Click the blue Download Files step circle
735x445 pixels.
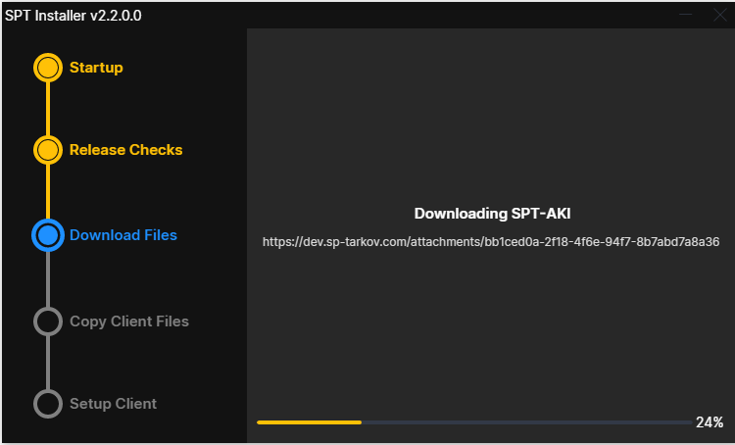pyautogui.click(x=48, y=235)
